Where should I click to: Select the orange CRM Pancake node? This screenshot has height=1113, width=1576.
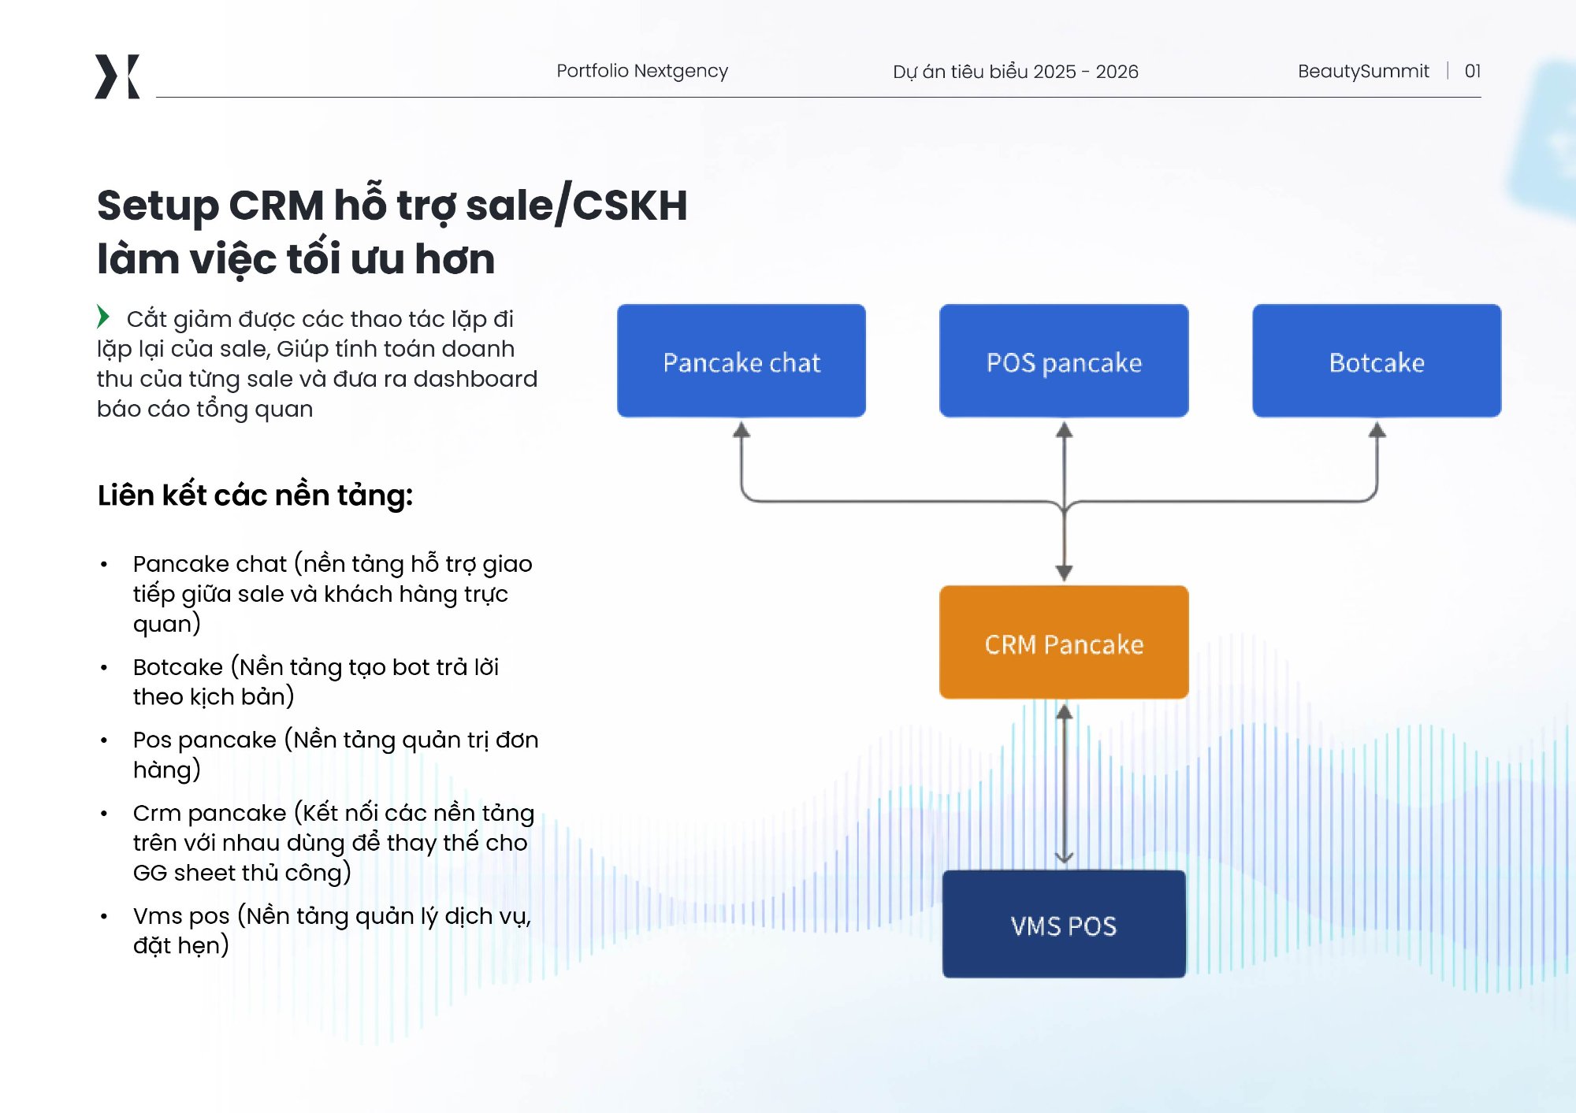click(x=1064, y=643)
